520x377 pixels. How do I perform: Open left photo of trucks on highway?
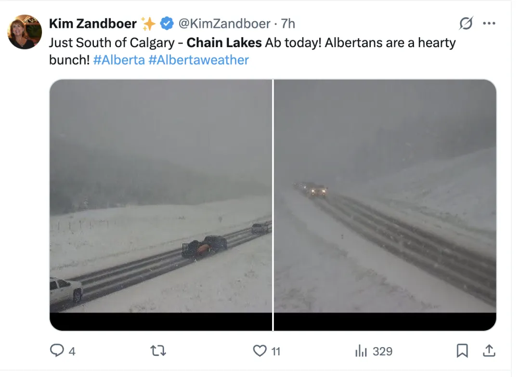tap(161, 205)
